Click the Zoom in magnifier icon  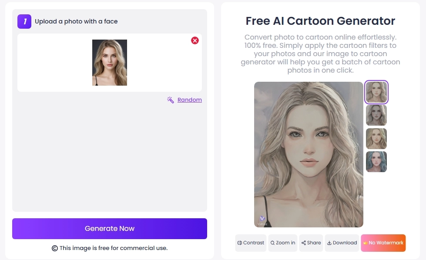272,243
